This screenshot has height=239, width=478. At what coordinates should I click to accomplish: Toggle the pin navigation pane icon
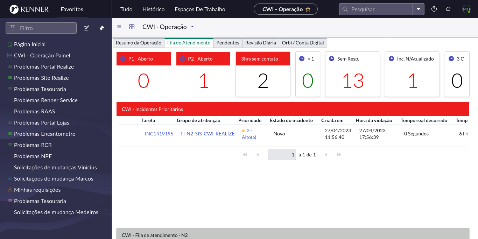coord(102,28)
